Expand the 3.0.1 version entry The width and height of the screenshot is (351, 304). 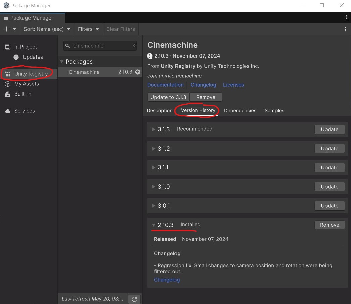154,206
